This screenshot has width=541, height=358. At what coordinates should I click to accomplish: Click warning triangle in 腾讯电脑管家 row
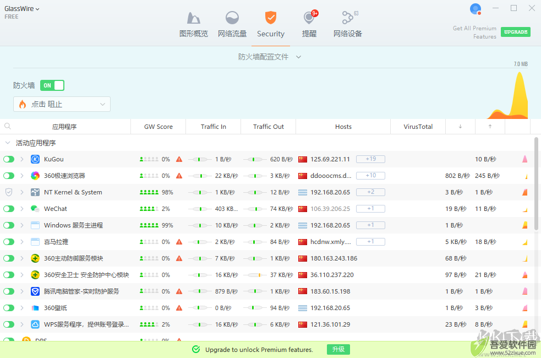click(179, 291)
